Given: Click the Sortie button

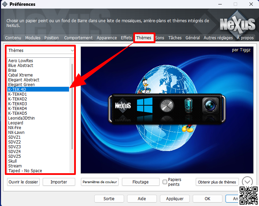Looking at the screenshot, I should [x=109, y=198].
